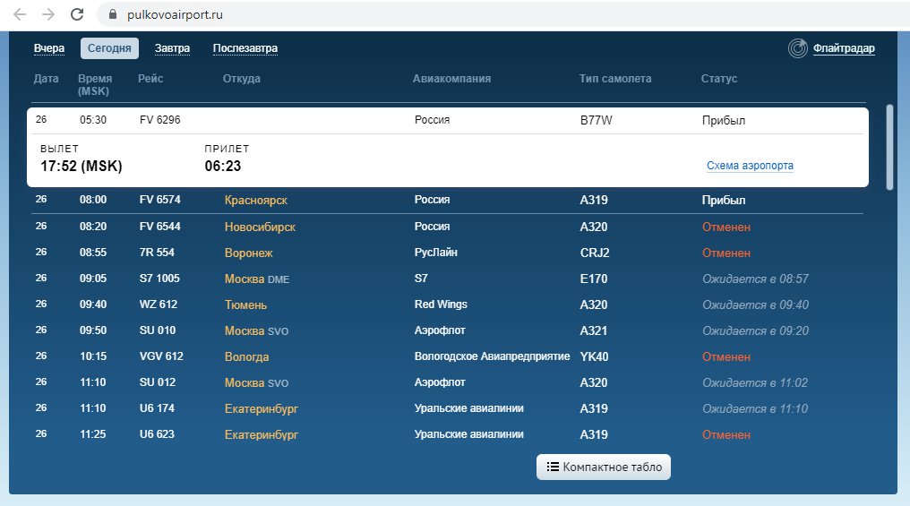This screenshot has width=910, height=506.
Task: Click the vertical scrollbar of the flight board
Action: tap(889, 147)
